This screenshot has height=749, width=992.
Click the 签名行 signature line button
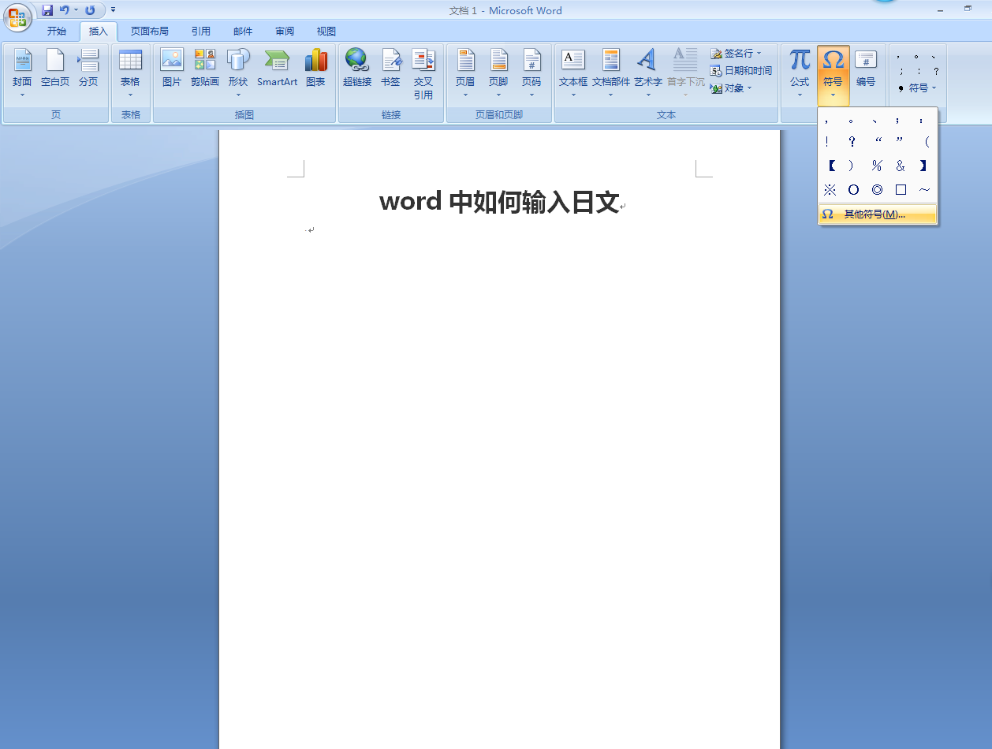point(736,54)
